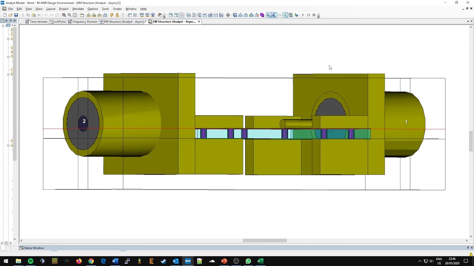Click the green mesh icon next to play
This screenshot has height=266, width=474.
click(x=296, y=15)
